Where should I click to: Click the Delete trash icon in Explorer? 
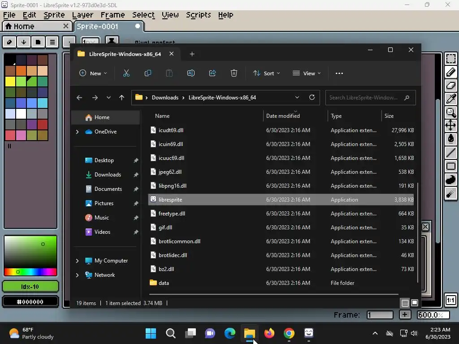234,73
